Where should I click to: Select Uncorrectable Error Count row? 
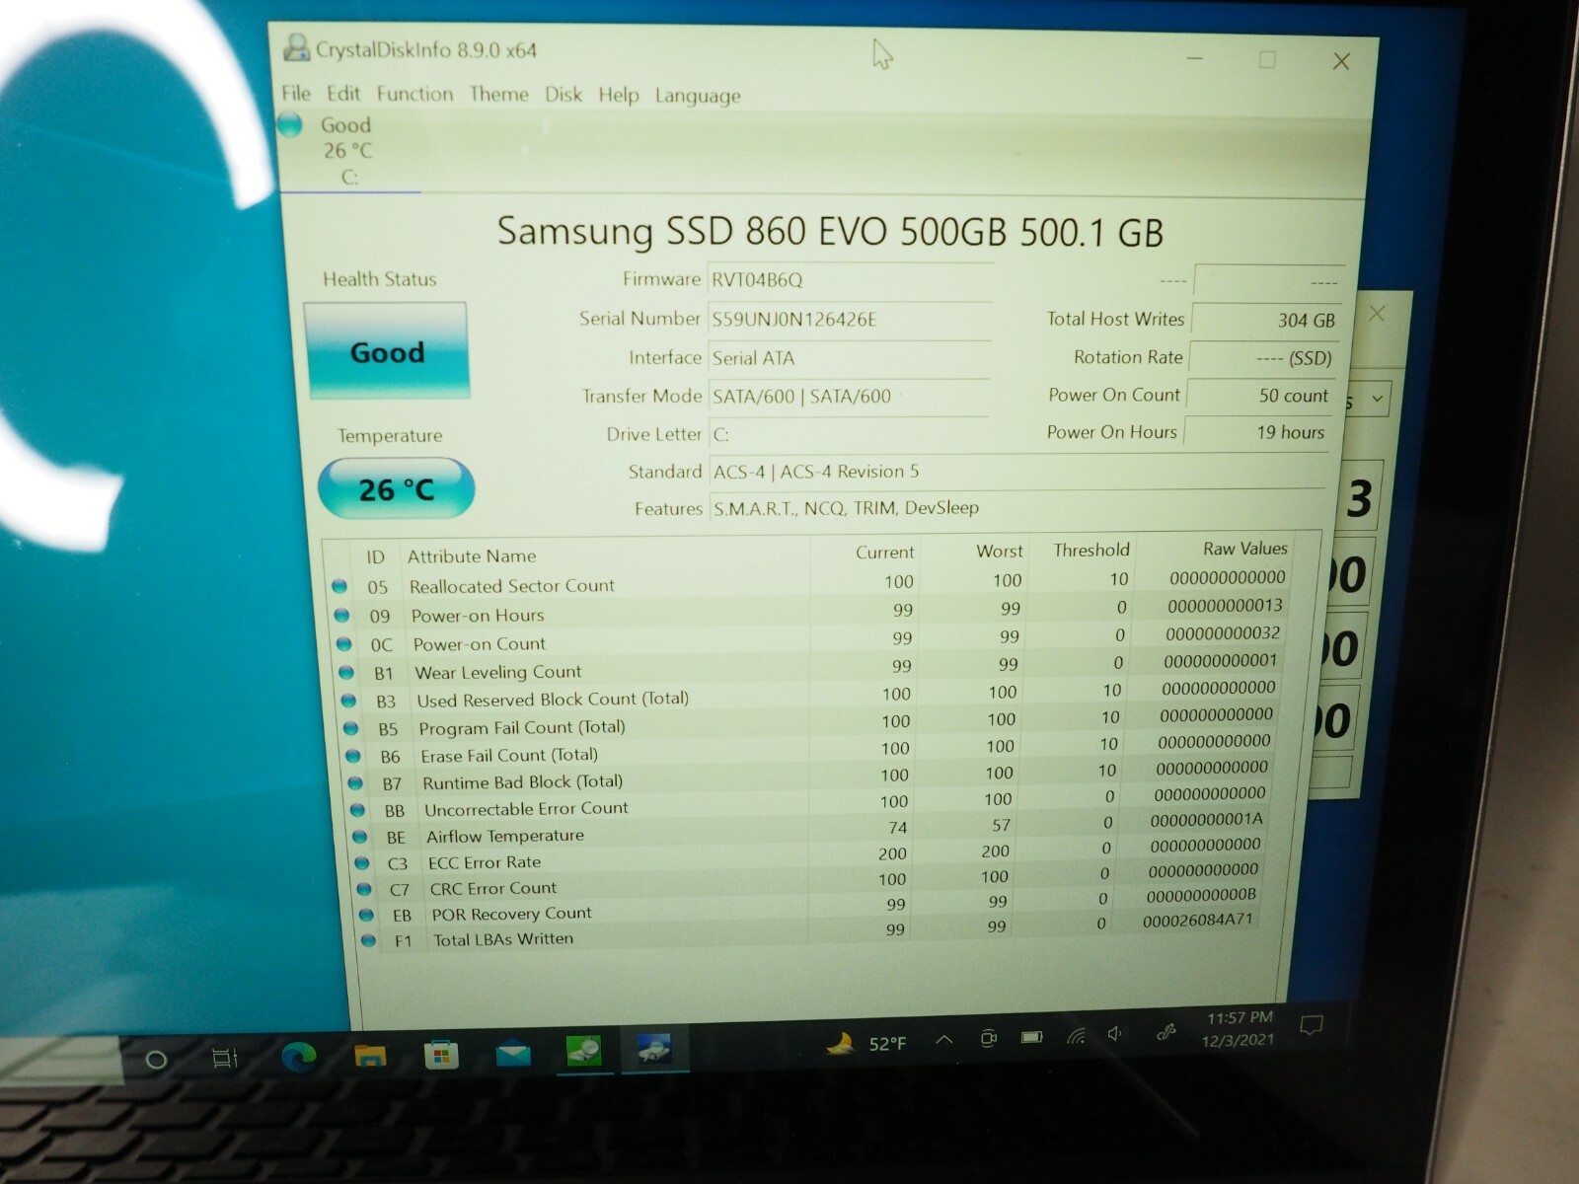810,803
